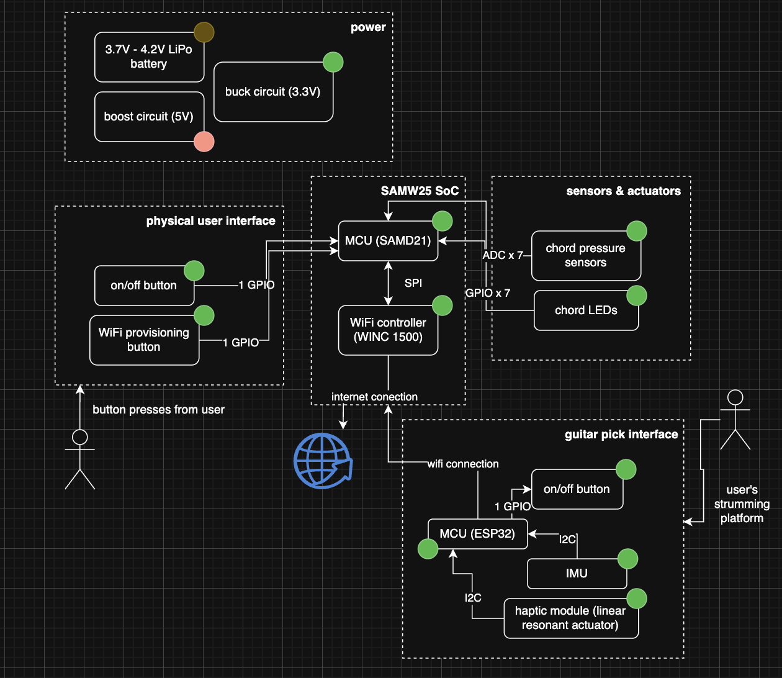Toggle the green dot on WiFi provisioning button
Screen dimensions: 782x678
point(204,315)
